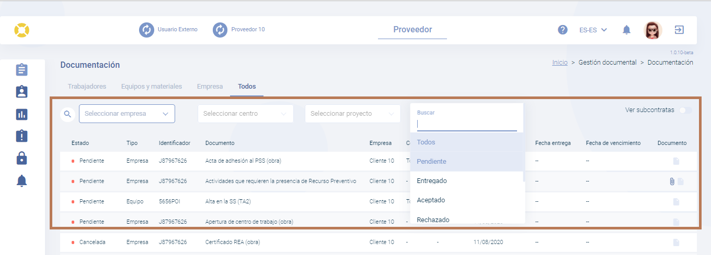
Task: Click the 11/08/2020 date cell
Action: (x=487, y=242)
